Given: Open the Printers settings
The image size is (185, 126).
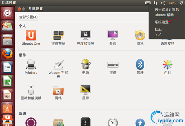Looking at the screenshot, I should pos(31,67).
